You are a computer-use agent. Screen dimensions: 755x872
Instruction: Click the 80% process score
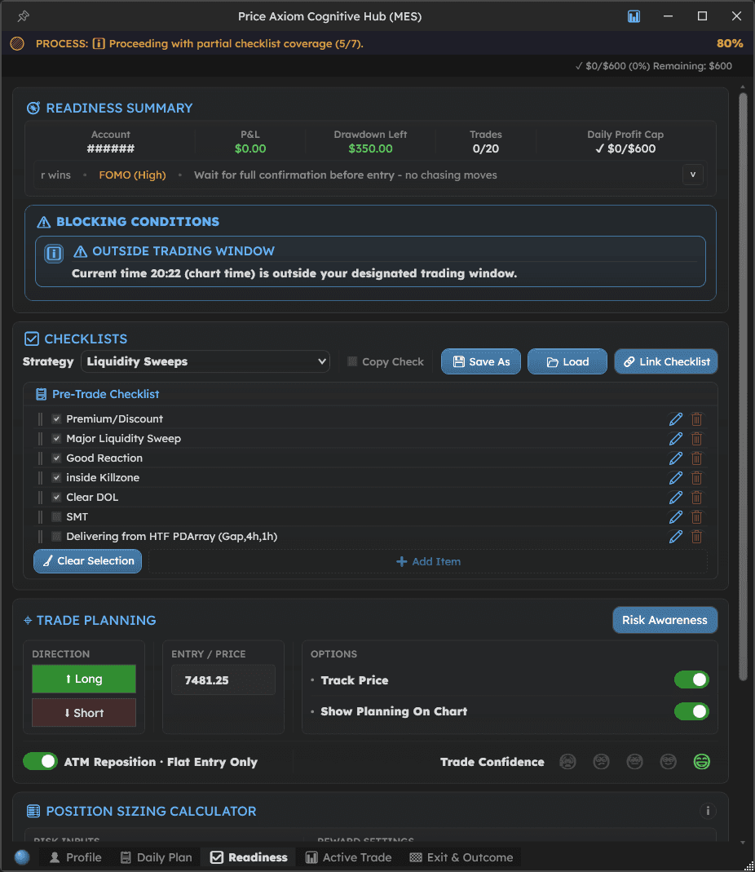730,43
